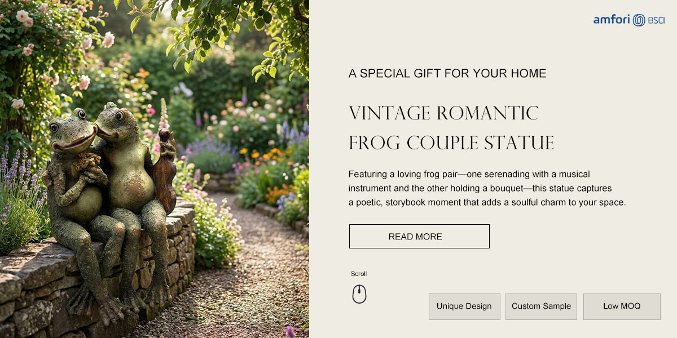The image size is (677, 338).
Task: Click the 'amfori' word in the logo
Action: (x=612, y=20)
